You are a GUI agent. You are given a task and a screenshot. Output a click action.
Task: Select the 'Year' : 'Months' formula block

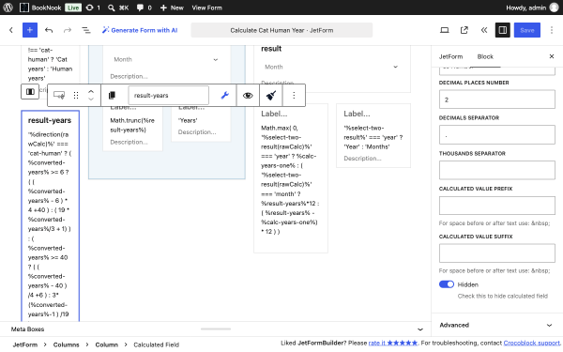pyautogui.click(x=373, y=137)
